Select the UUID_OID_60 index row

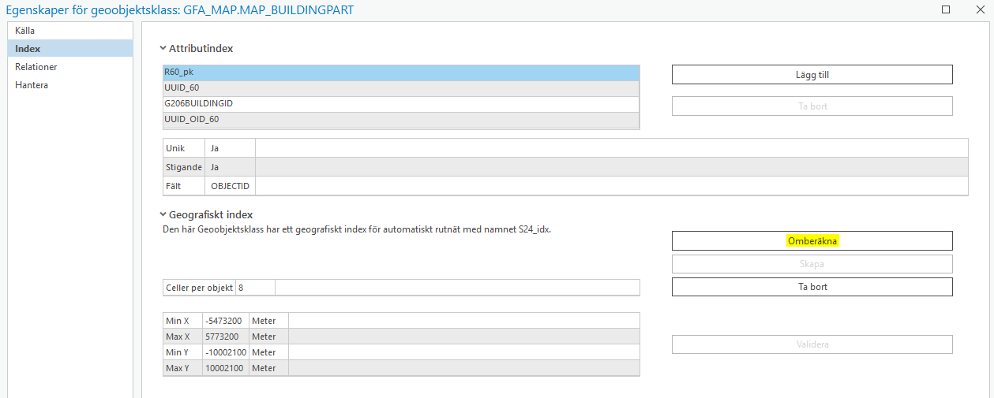point(400,120)
